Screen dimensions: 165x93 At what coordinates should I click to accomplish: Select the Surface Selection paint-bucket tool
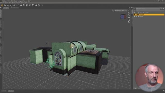point(21,5)
